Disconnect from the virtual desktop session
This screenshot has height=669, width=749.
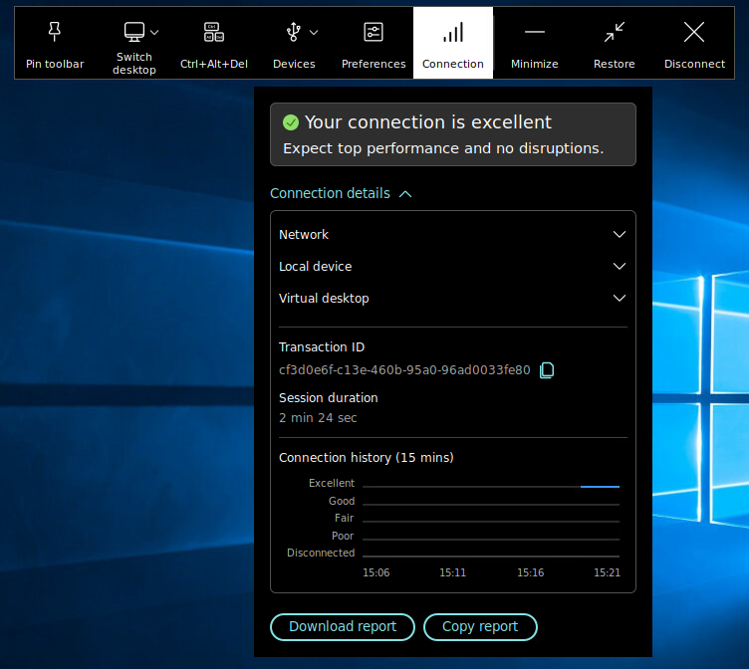point(694,33)
